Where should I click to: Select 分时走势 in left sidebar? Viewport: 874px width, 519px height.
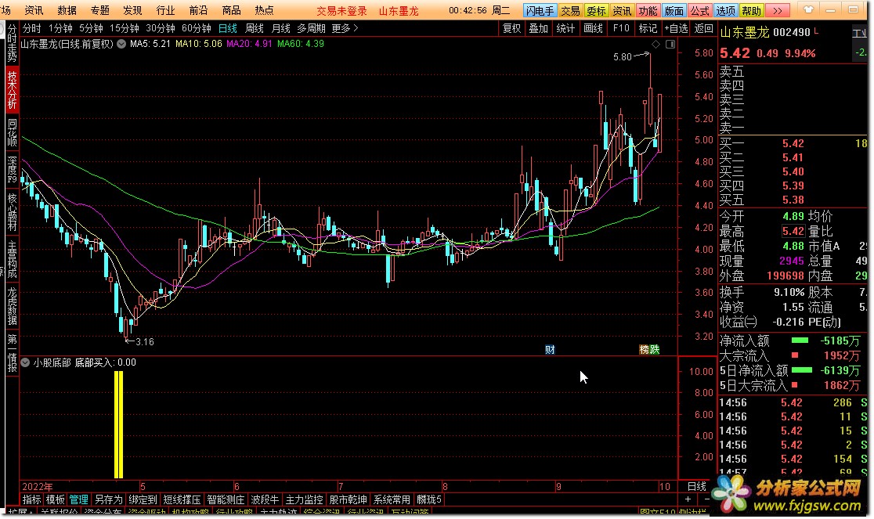[12, 44]
